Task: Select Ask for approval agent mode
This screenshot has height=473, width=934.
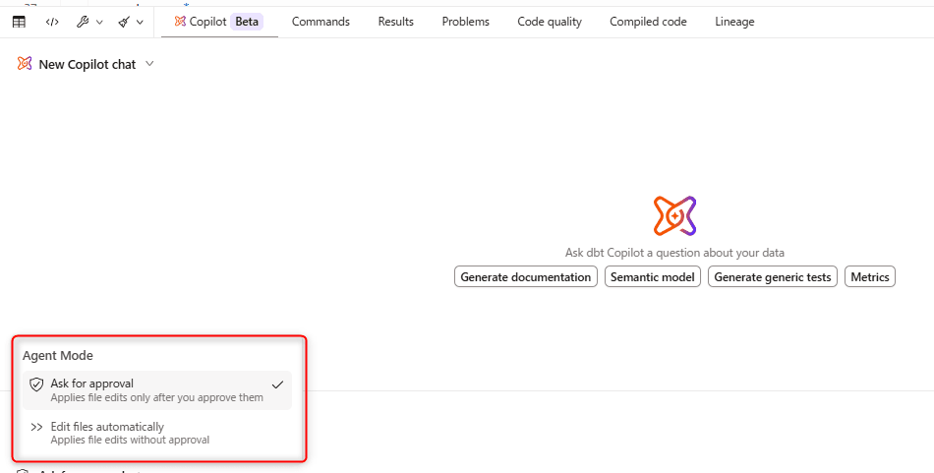Action: pos(157,390)
